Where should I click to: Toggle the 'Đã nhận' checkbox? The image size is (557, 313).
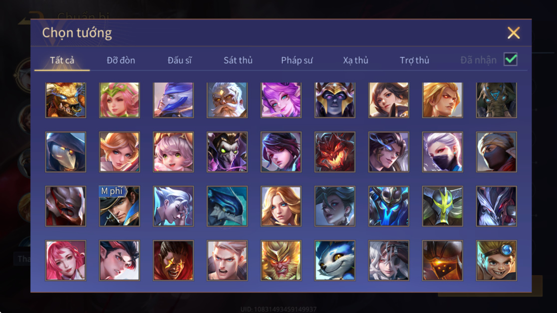tap(511, 59)
